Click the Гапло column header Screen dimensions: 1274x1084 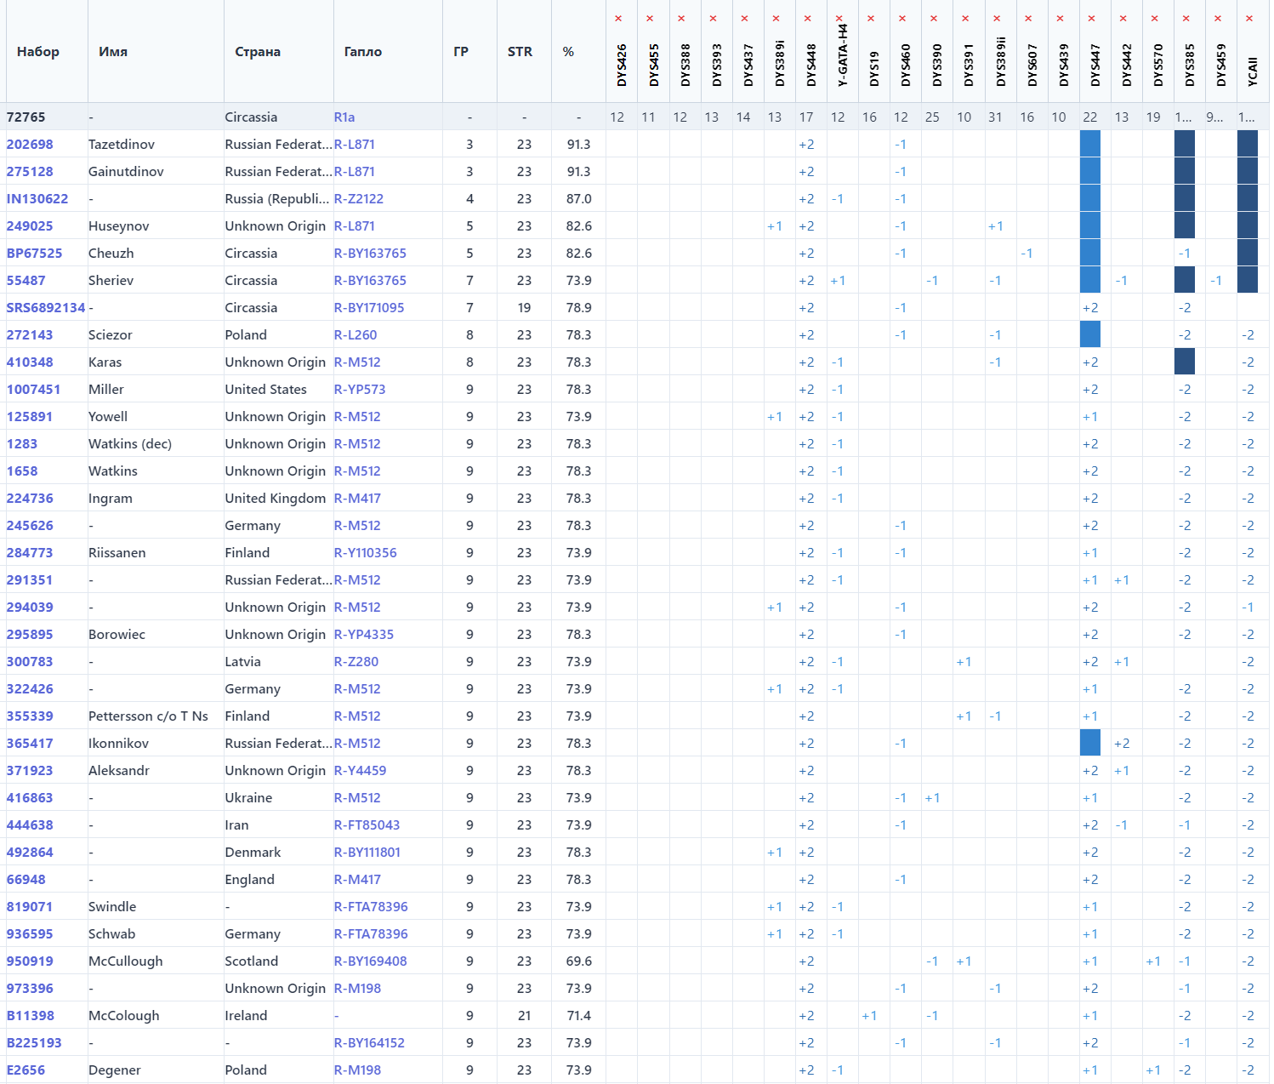[x=363, y=52]
